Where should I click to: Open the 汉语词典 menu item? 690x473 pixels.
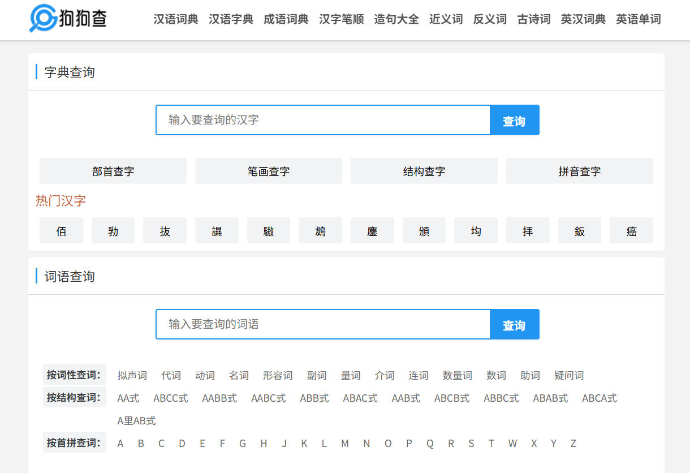[176, 19]
